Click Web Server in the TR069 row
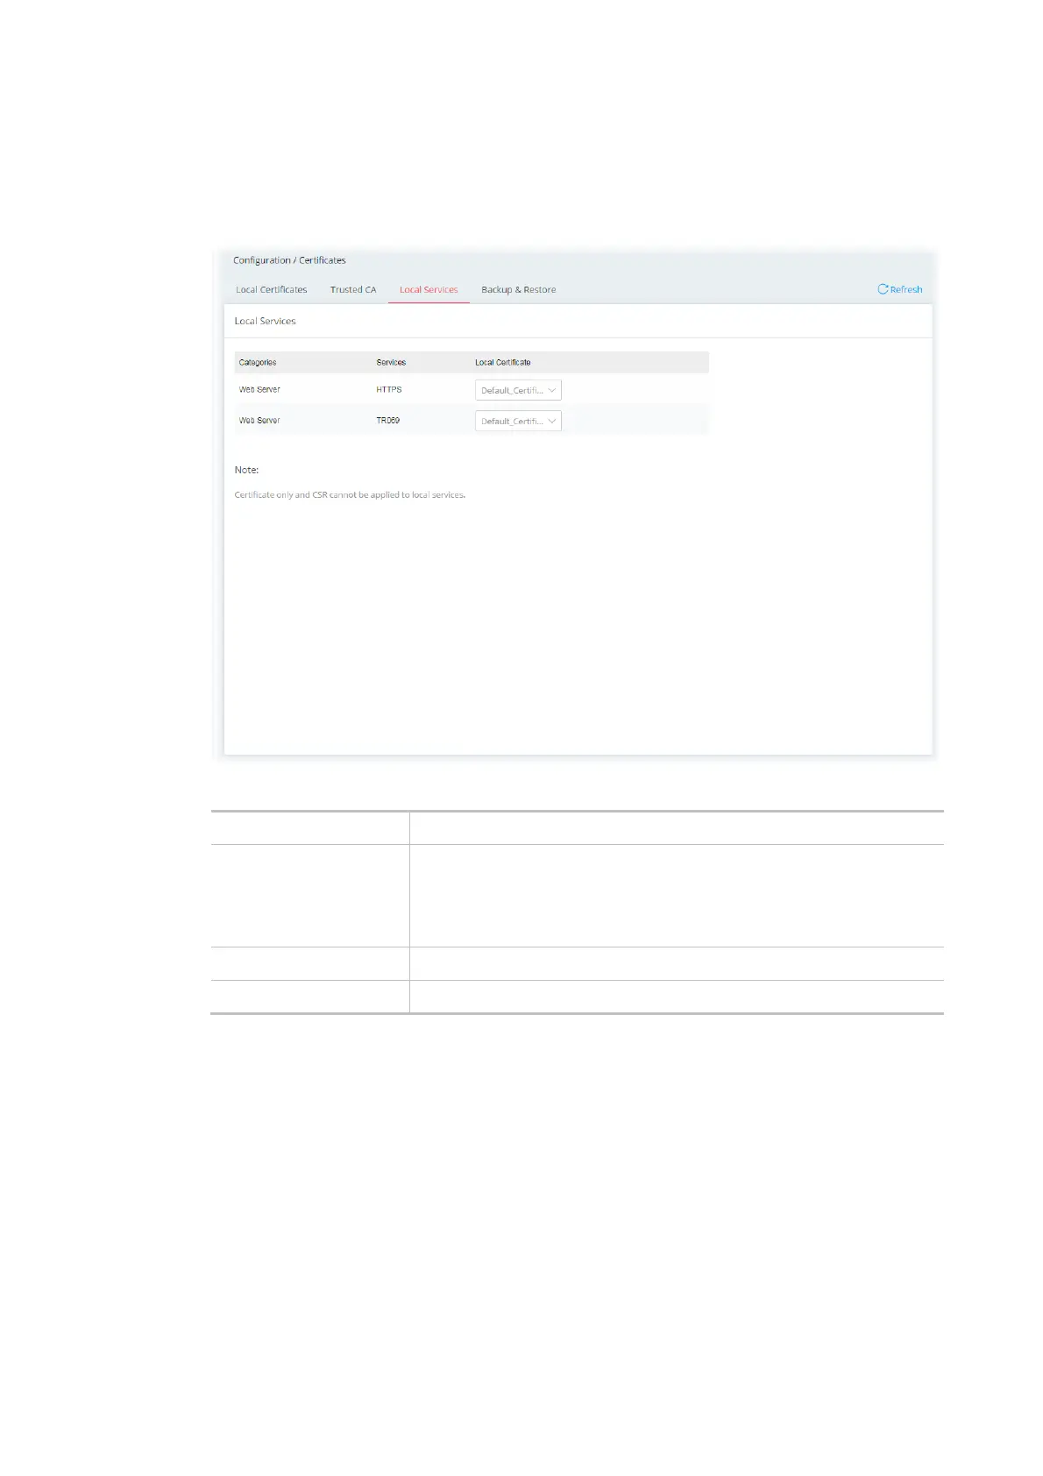The image size is (1043, 1476). pyautogui.click(x=259, y=421)
